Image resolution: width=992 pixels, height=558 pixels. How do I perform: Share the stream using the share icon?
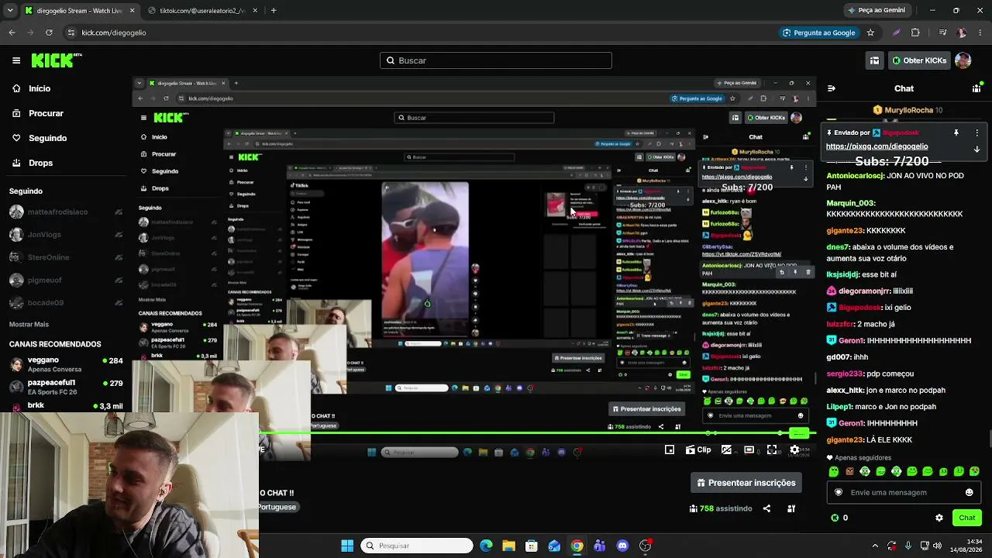766,508
